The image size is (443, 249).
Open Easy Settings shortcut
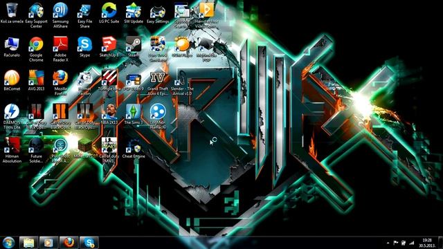point(158,14)
